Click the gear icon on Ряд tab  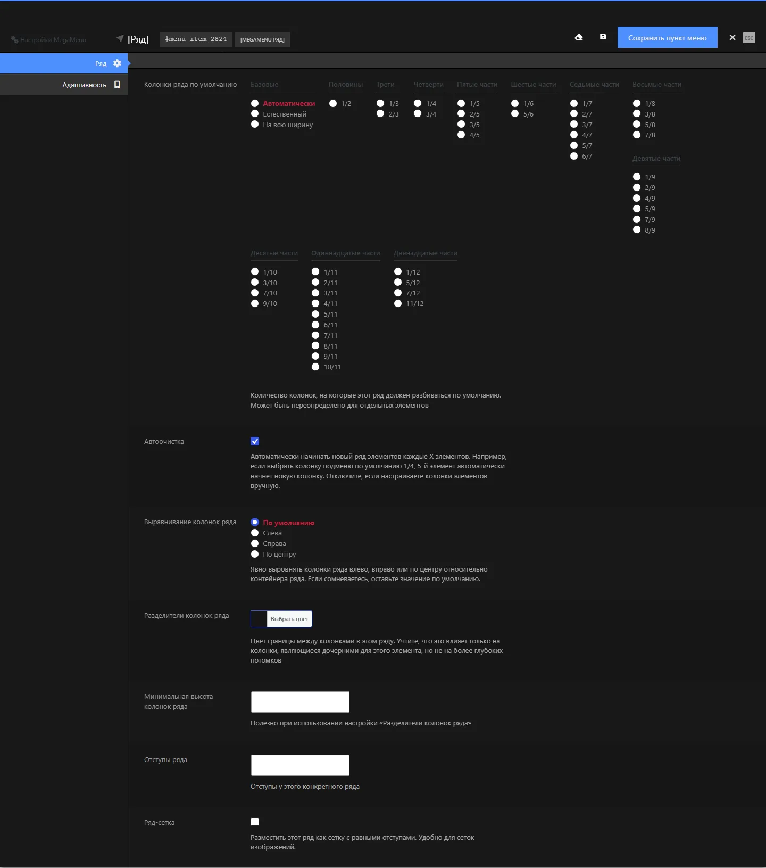click(x=117, y=63)
